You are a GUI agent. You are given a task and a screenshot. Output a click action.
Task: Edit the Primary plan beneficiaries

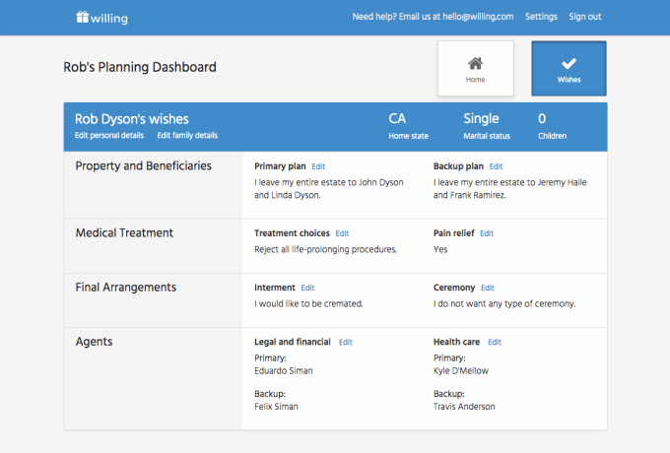(x=318, y=166)
